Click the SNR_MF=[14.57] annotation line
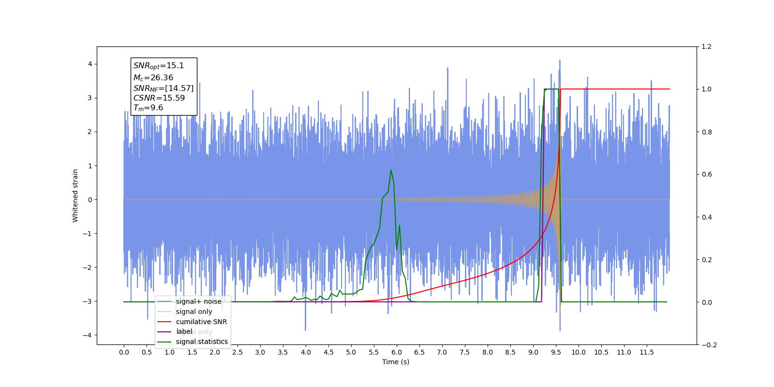The image size is (774, 387). pos(164,88)
